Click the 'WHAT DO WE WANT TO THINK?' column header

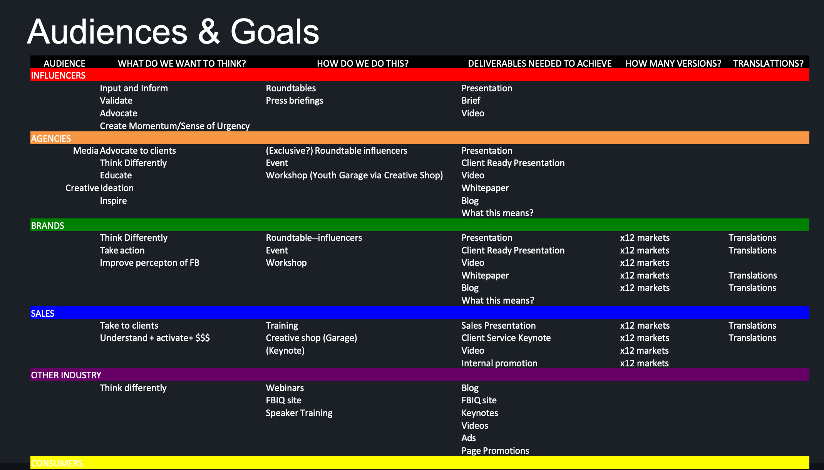point(182,63)
